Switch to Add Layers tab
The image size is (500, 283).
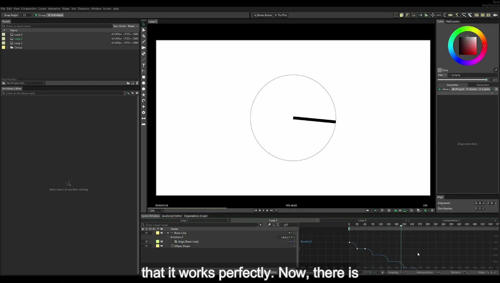453,21
